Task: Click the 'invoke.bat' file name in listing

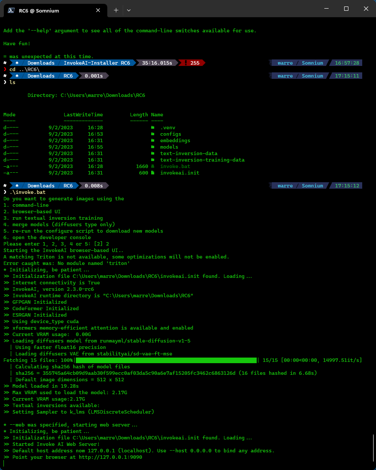Action: (175, 166)
